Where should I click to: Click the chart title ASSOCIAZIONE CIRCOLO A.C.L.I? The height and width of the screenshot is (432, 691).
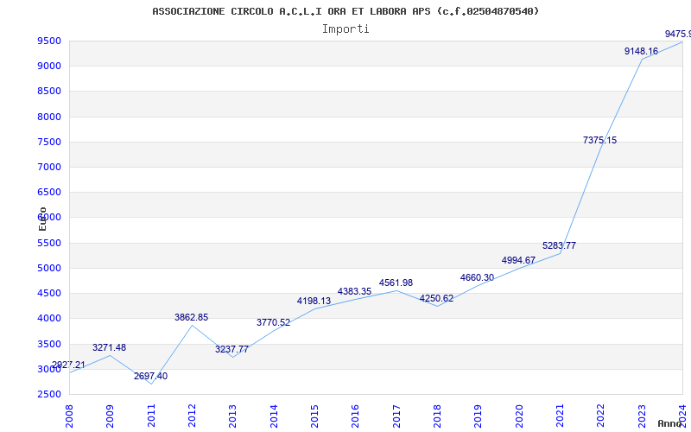pyautogui.click(x=345, y=11)
